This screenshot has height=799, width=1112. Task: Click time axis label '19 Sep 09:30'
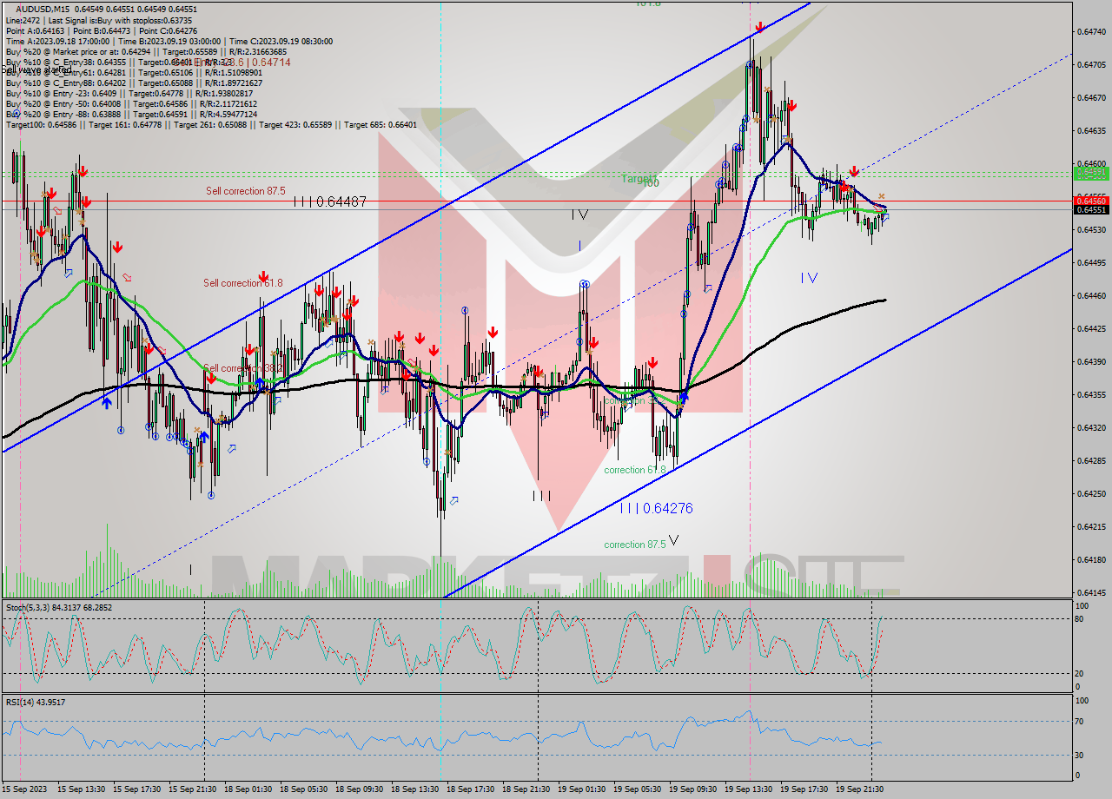pyautogui.click(x=693, y=789)
